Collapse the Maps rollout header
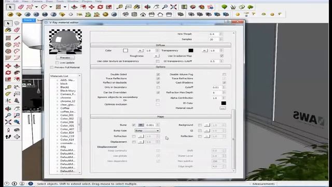Viewport: 332px width, 187px height. click(x=161, y=116)
